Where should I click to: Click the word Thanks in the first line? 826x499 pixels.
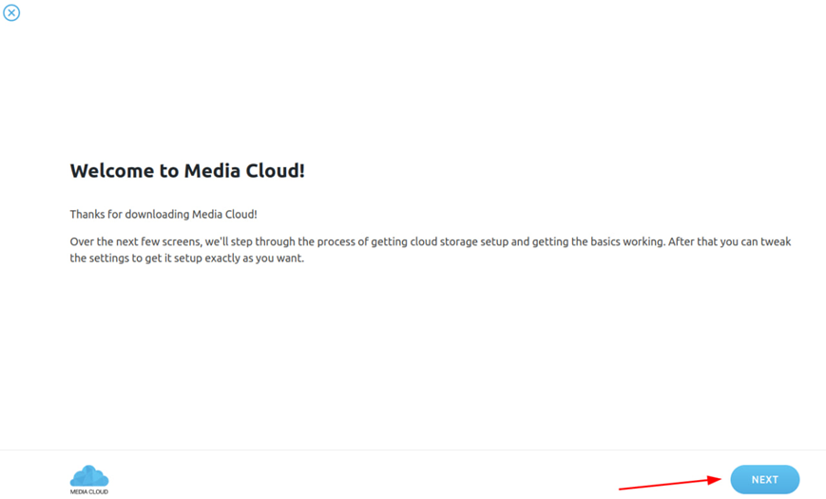coord(88,215)
